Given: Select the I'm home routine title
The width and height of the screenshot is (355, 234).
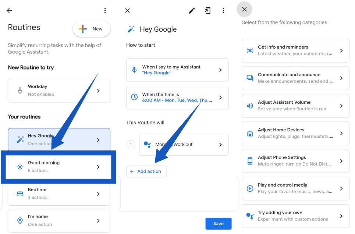Looking at the screenshot, I should tap(38, 217).
